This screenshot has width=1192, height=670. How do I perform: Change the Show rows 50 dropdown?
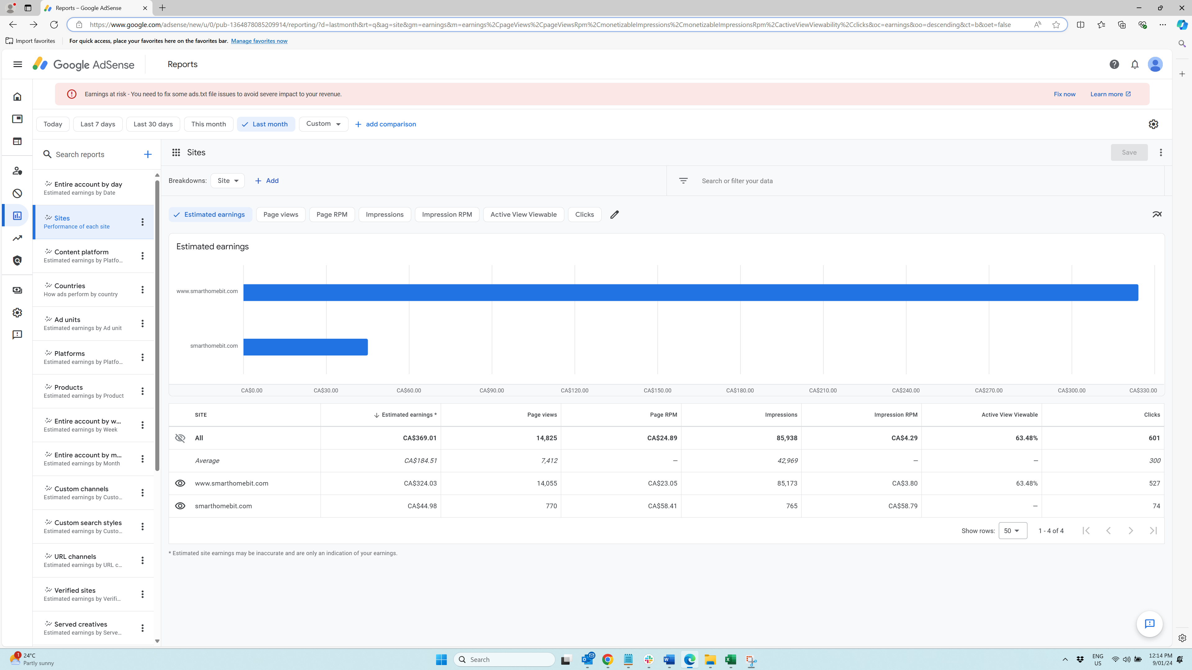[1012, 531]
